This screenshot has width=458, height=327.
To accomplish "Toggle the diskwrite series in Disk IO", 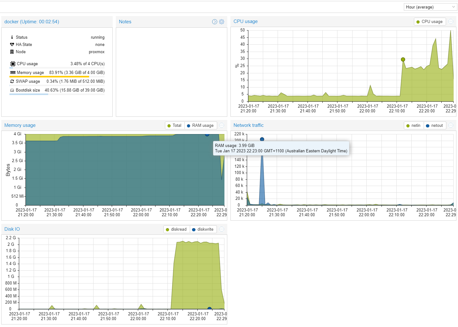I will 203,229.
